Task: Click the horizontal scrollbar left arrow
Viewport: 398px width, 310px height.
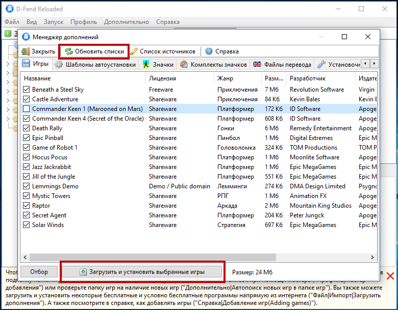Action: pyautogui.click(x=25, y=258)
